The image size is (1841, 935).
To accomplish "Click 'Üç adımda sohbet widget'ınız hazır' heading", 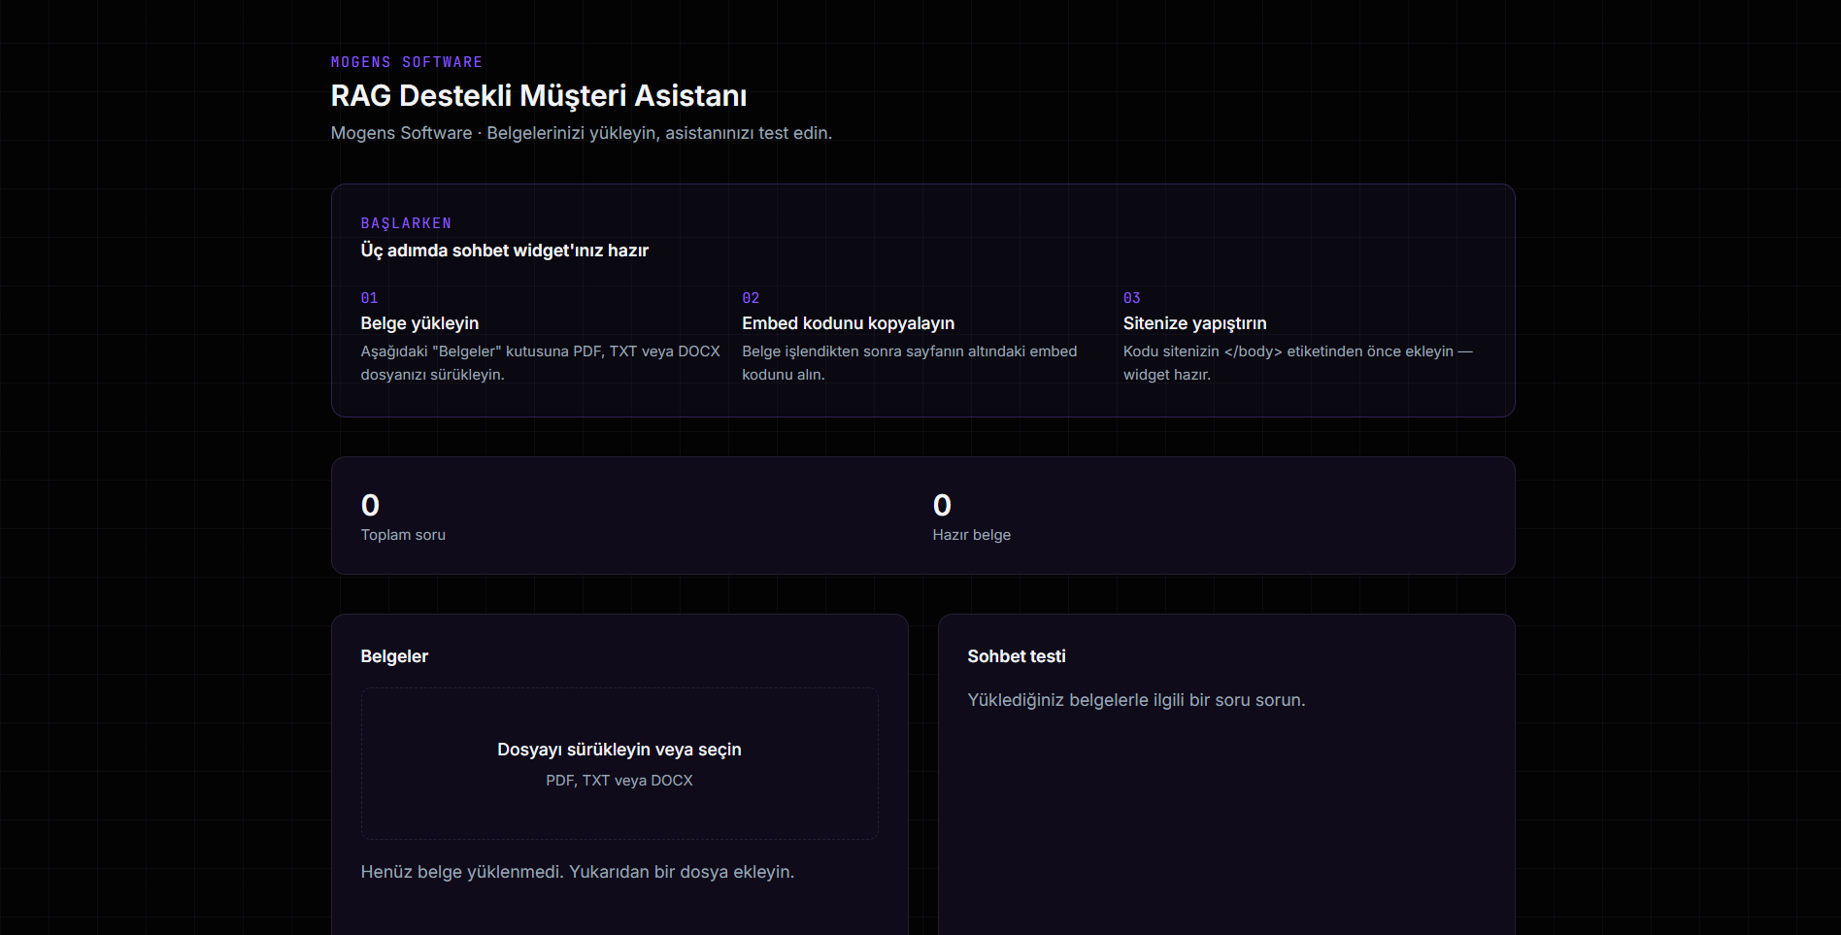I will [x=505, y=250].
